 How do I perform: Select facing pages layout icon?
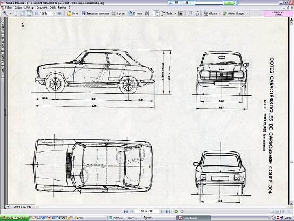[x=290, y=211]
